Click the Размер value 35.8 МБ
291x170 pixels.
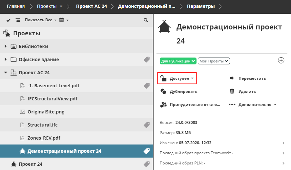(x=183, y=133)
